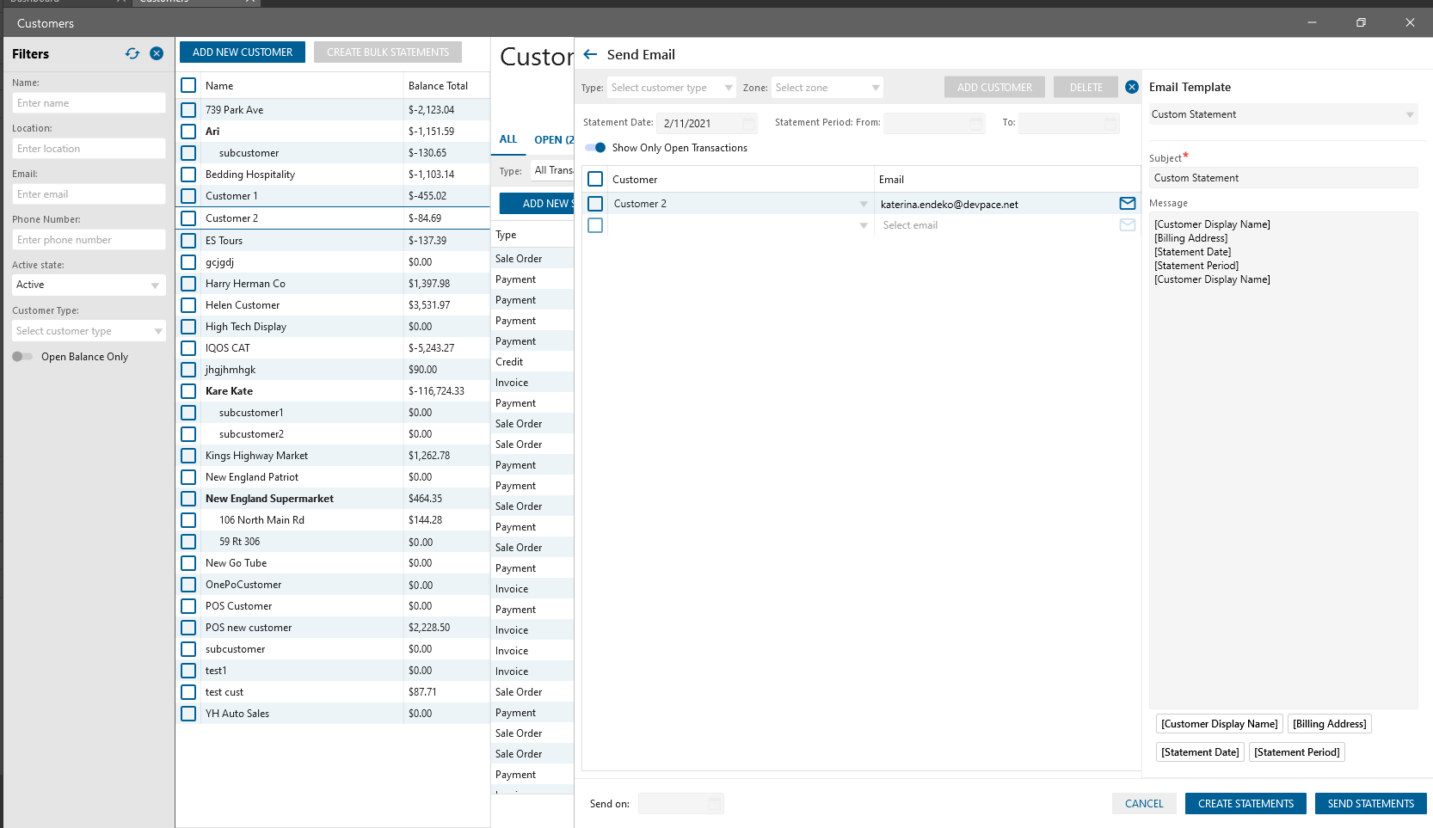Screen dimensions: 1433x828
Task: Click envelope icon in Customer 2 row
Action: (x=1127, y=204)
